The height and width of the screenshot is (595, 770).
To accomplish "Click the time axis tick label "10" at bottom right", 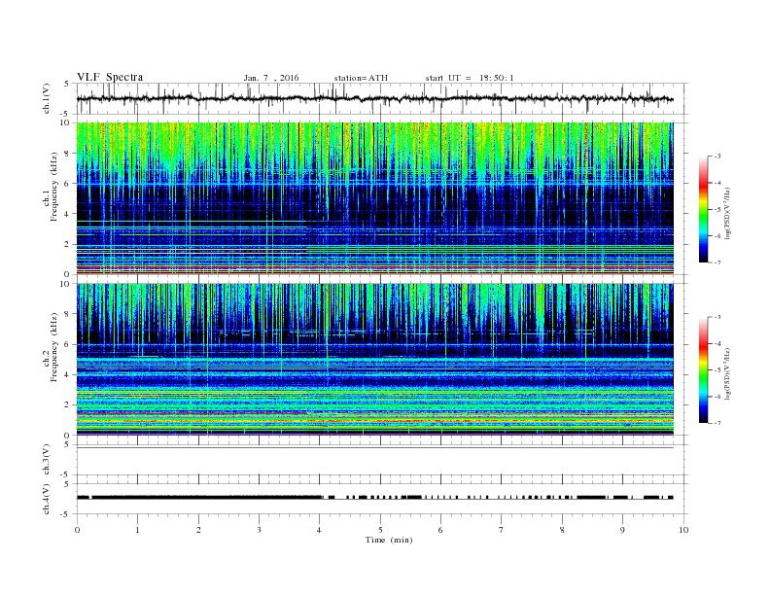I will coord(683,530).
